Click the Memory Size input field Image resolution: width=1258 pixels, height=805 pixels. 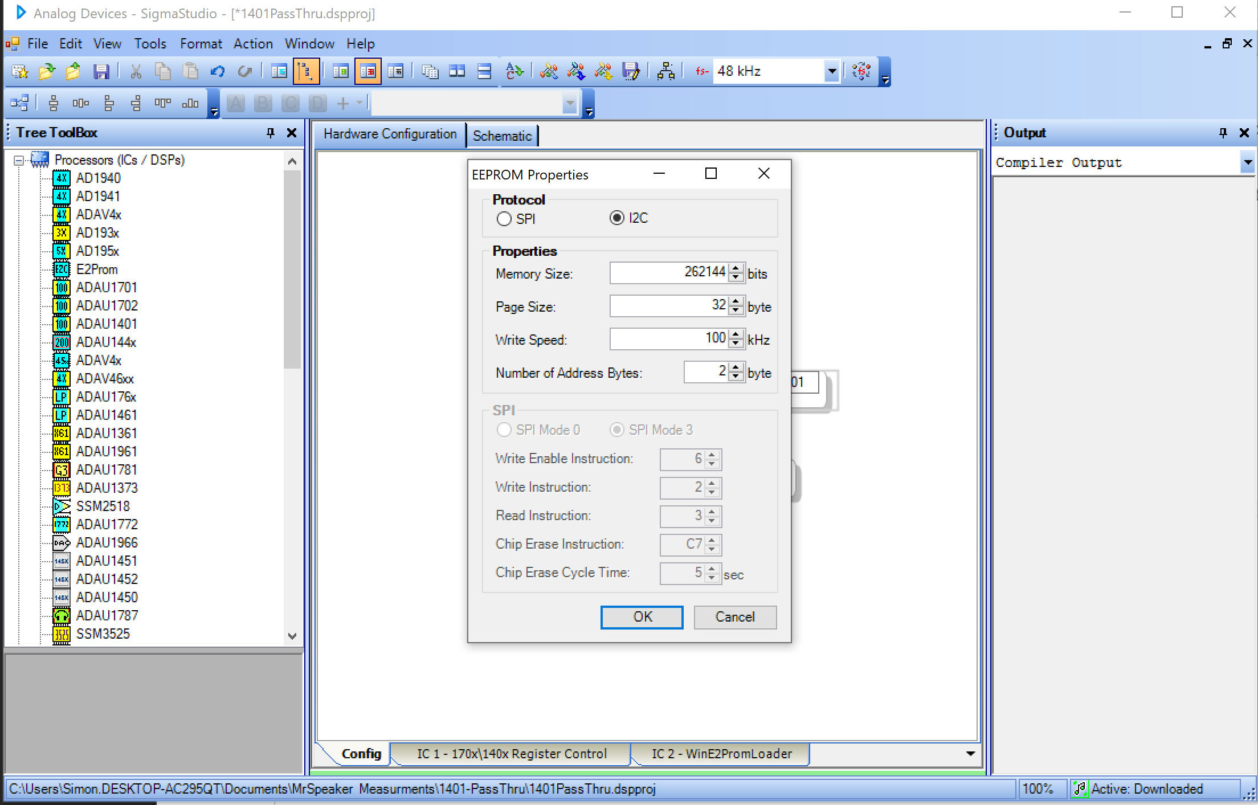click(x=669, y=272)
